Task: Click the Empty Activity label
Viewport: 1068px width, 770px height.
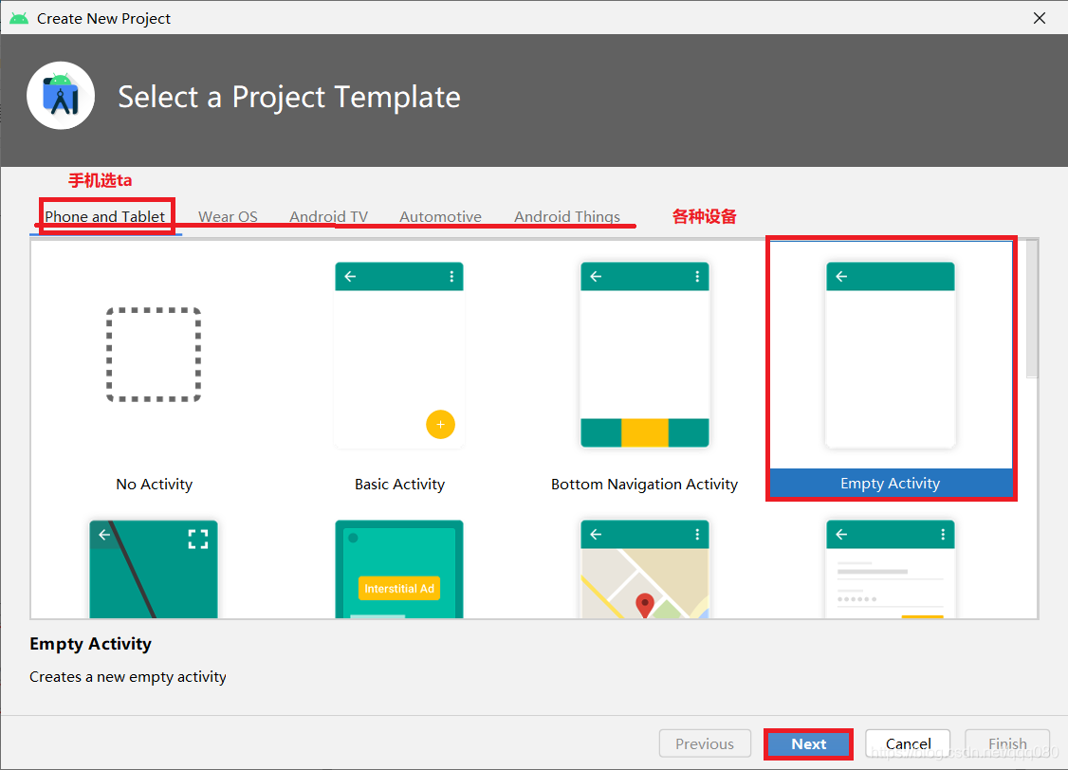Action: coord(891,484)
